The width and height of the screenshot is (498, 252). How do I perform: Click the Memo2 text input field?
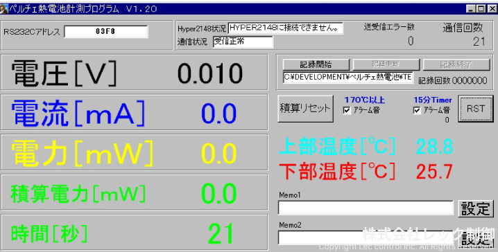point(366,237)
